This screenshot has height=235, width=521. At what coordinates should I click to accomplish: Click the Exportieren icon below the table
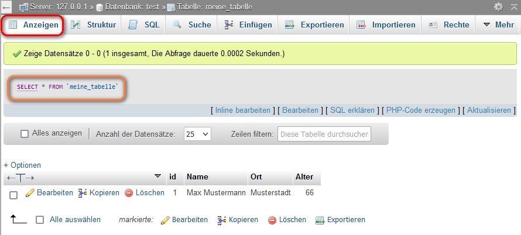(320, 220)
